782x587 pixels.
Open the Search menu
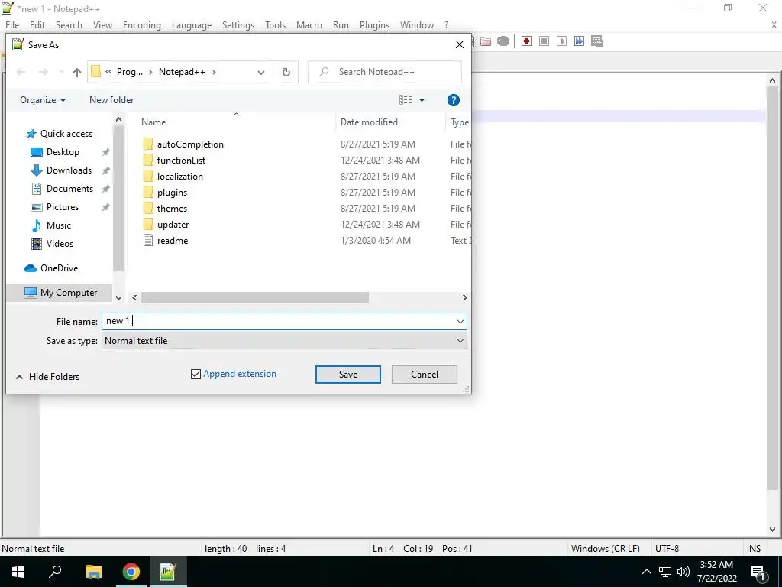(x=69, y=25)
